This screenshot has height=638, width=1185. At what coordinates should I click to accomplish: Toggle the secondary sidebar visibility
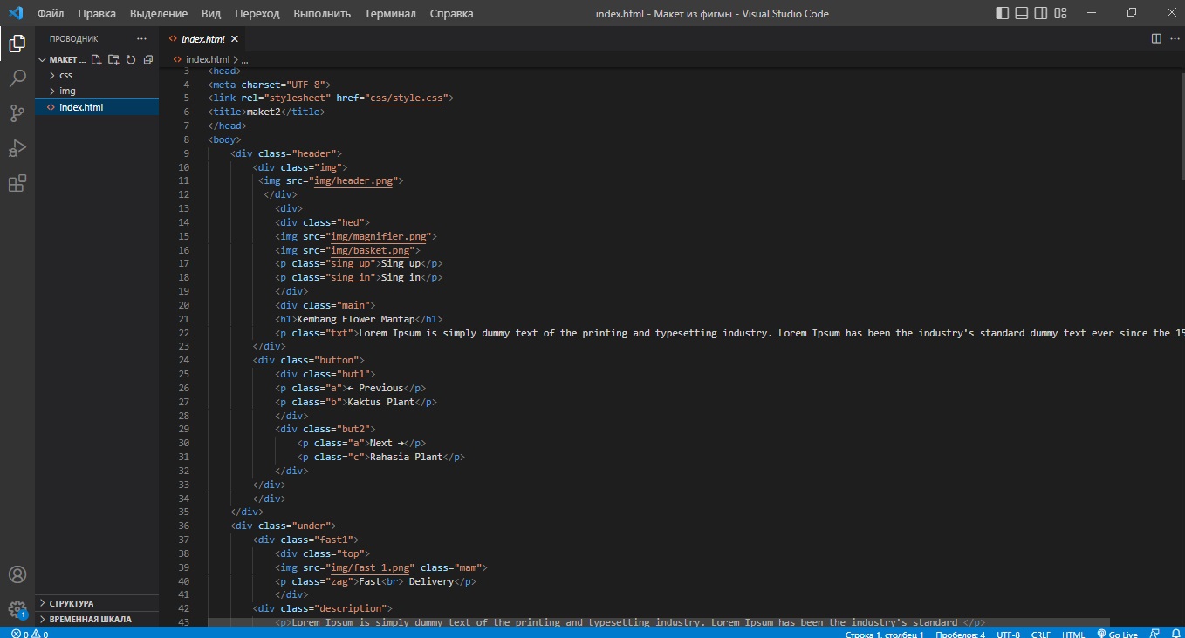1040,13
